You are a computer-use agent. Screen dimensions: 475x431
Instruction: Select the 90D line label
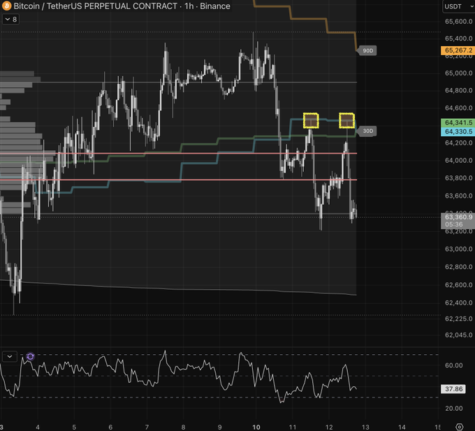(x=367, y=50)
